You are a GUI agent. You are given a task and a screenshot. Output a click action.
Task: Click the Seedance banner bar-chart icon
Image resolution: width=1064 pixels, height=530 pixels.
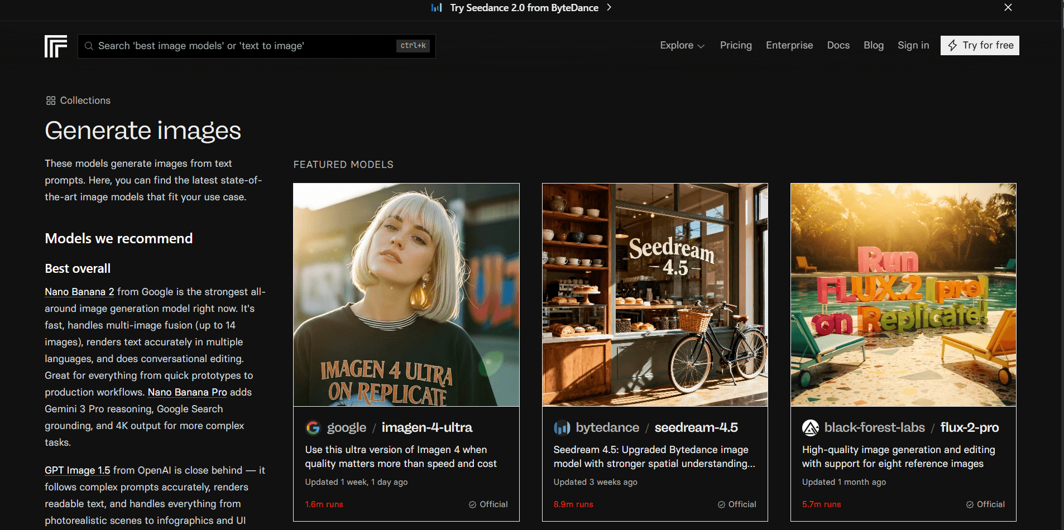tap(437, 7)
